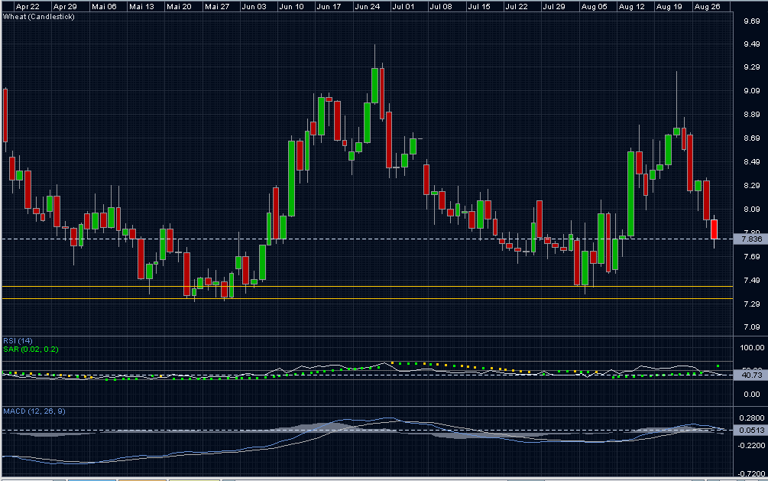This screenshot has height=481, width=768.
Task: Click the Mai 27 date label
Action: pos(217,7)
